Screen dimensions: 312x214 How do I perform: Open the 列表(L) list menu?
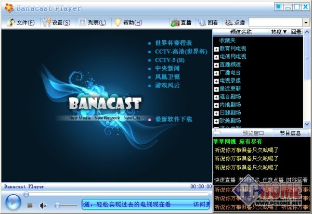pos(93,22)
